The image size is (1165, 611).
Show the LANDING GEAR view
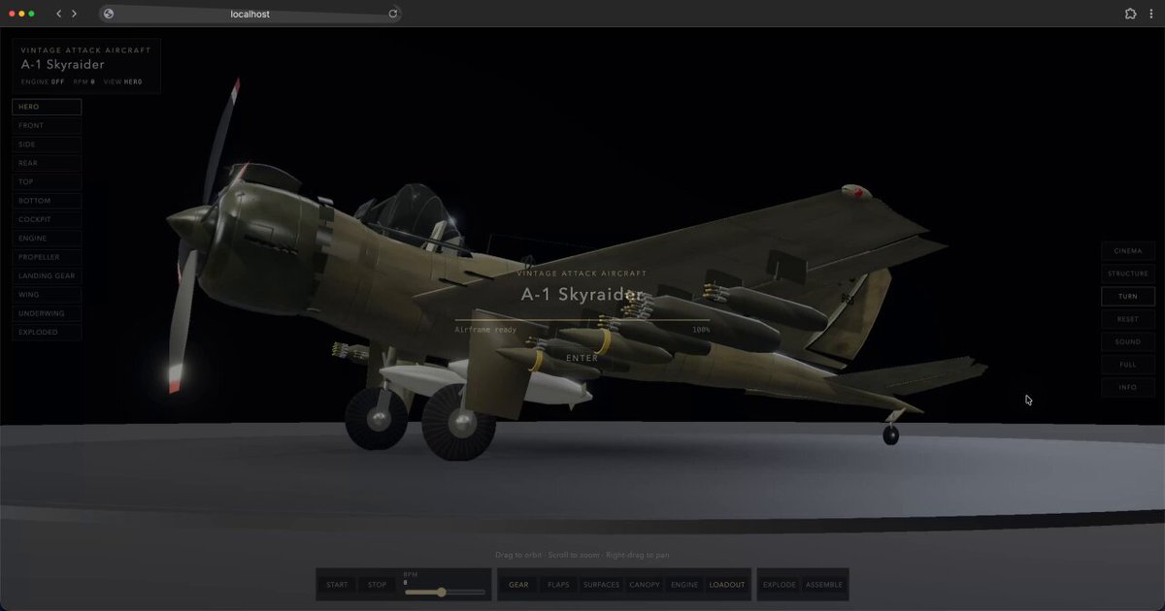click(x=47, y=275)
